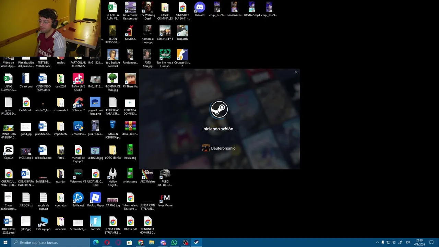439x247 pixels.
Task: Open the RV There Yet shortcut
Action: click(x=130, y=81)
